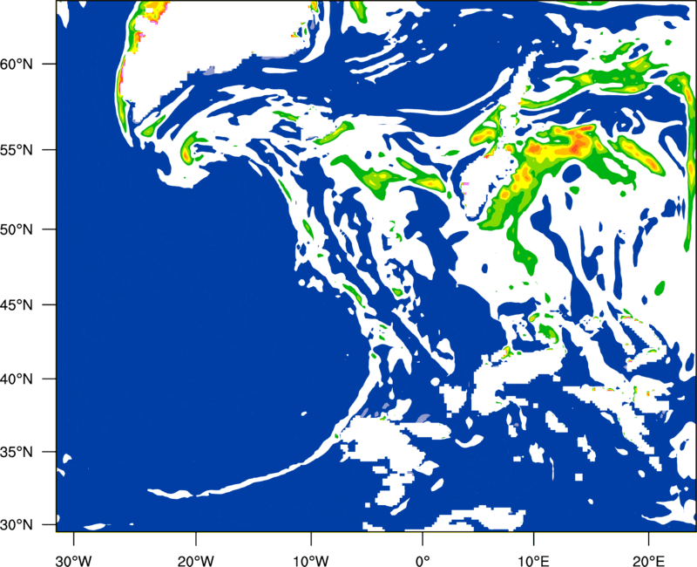Click the 30°W longitude label

(74, 561)
